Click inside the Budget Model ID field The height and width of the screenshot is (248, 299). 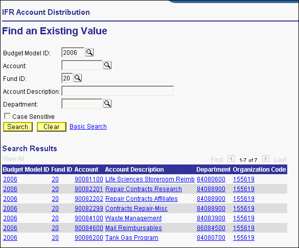point(73,52)
